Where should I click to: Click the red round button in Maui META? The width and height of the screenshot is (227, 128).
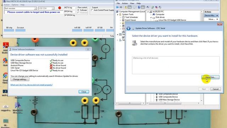(x=60, y=8)
